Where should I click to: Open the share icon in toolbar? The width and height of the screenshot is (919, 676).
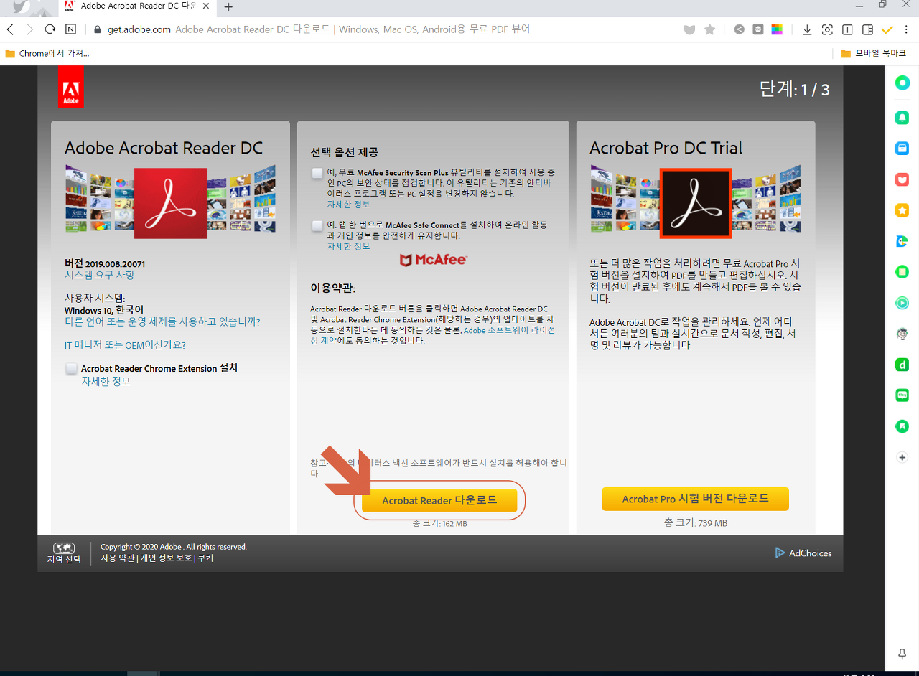point(739,29)
